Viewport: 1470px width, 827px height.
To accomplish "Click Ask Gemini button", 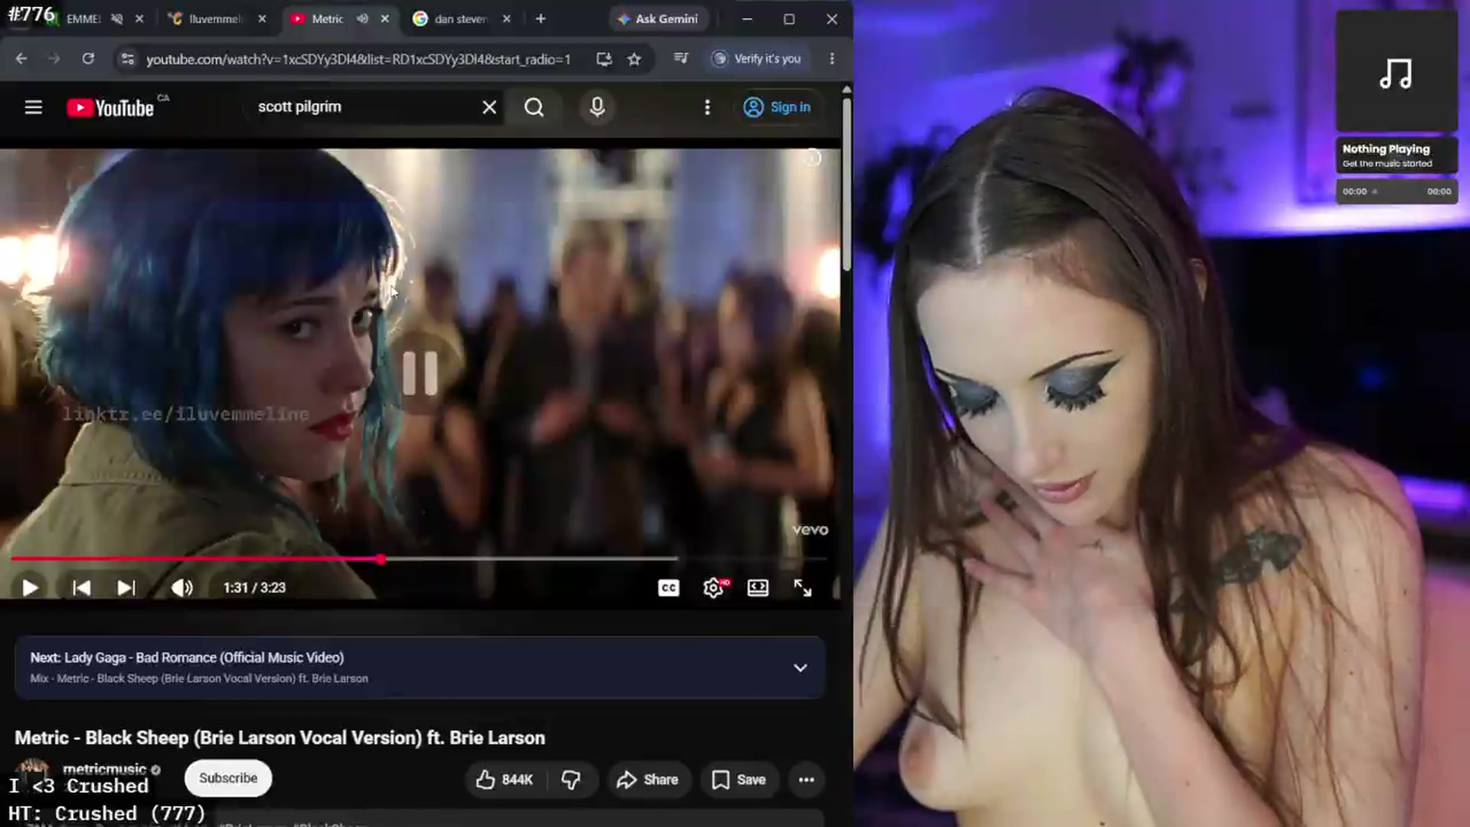I will tap(658, 18).
